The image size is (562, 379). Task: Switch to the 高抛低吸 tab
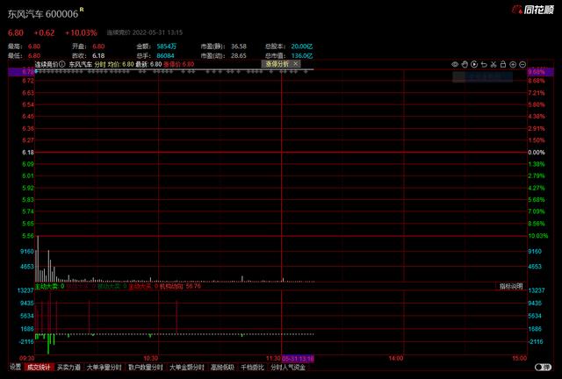tap(222, 368)
